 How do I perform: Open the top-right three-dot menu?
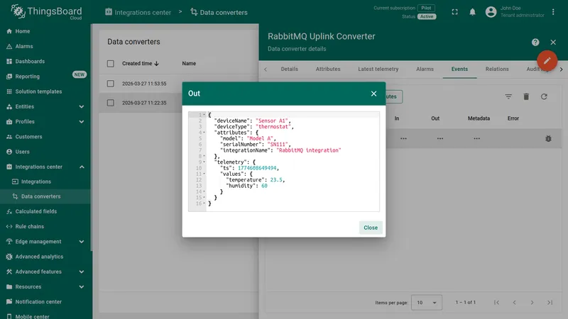tap(553, 12)
